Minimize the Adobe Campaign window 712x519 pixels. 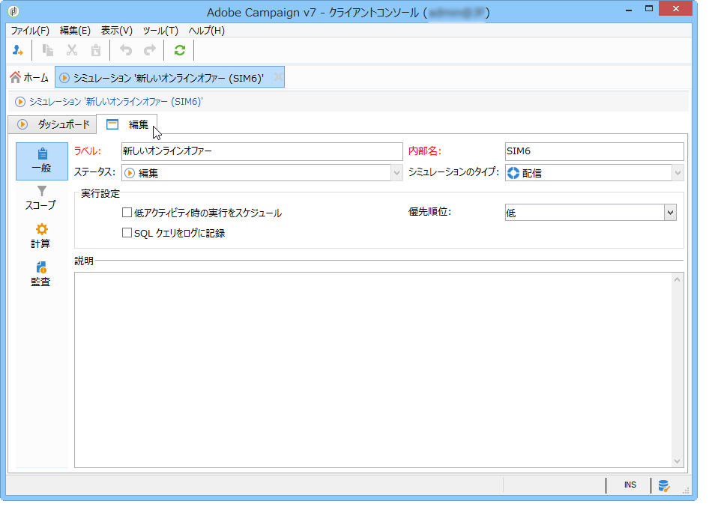pos(629,10)
